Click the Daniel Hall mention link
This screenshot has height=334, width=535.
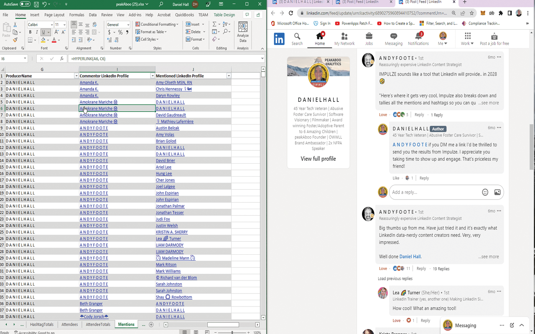click(x=410, y=257)
